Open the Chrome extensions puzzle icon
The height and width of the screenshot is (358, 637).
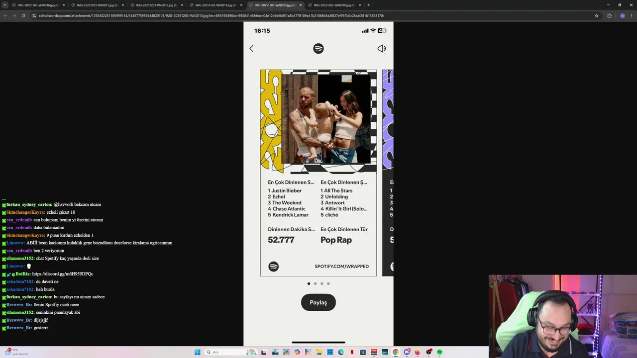(609, 15)
